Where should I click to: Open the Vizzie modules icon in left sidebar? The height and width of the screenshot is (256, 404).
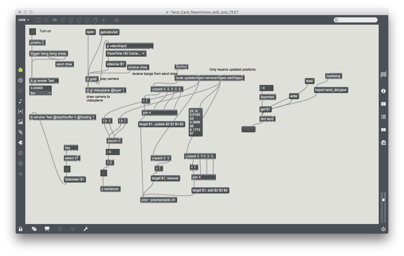click(x=21, y=153)
